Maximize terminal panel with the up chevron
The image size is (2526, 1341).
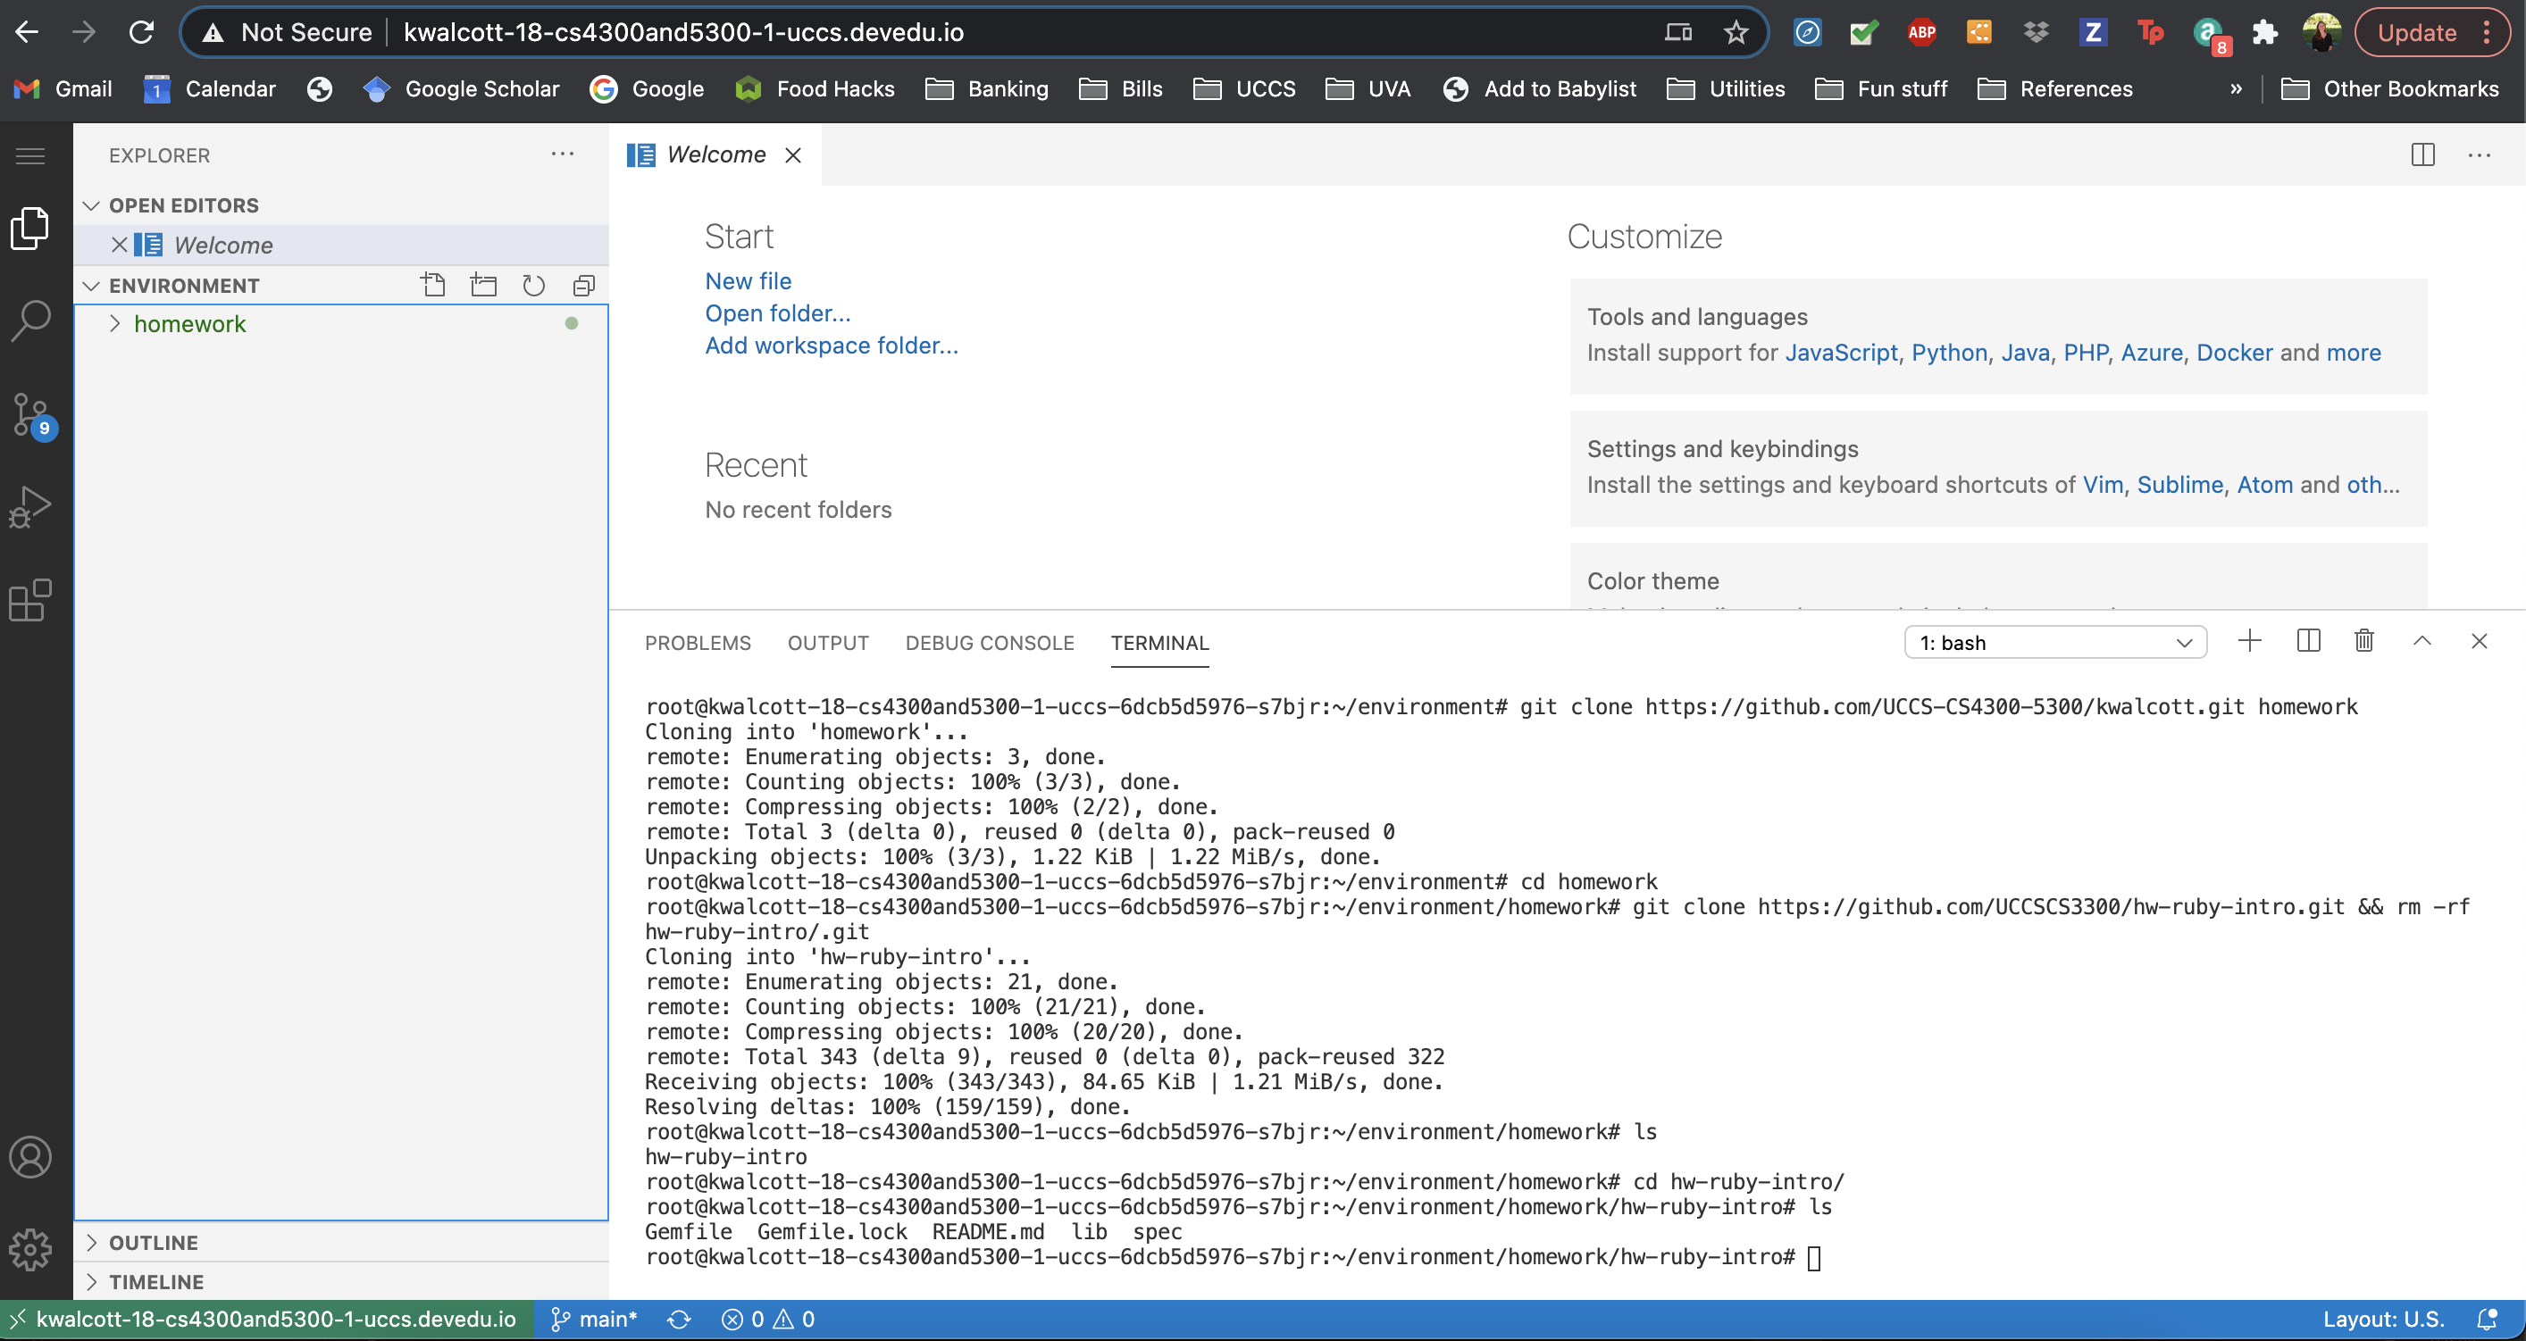[x=2422, y=641]
